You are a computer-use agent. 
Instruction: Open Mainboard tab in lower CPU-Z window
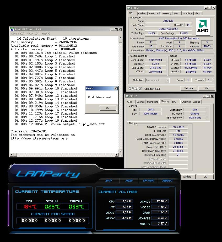click(x=153, y=102)
